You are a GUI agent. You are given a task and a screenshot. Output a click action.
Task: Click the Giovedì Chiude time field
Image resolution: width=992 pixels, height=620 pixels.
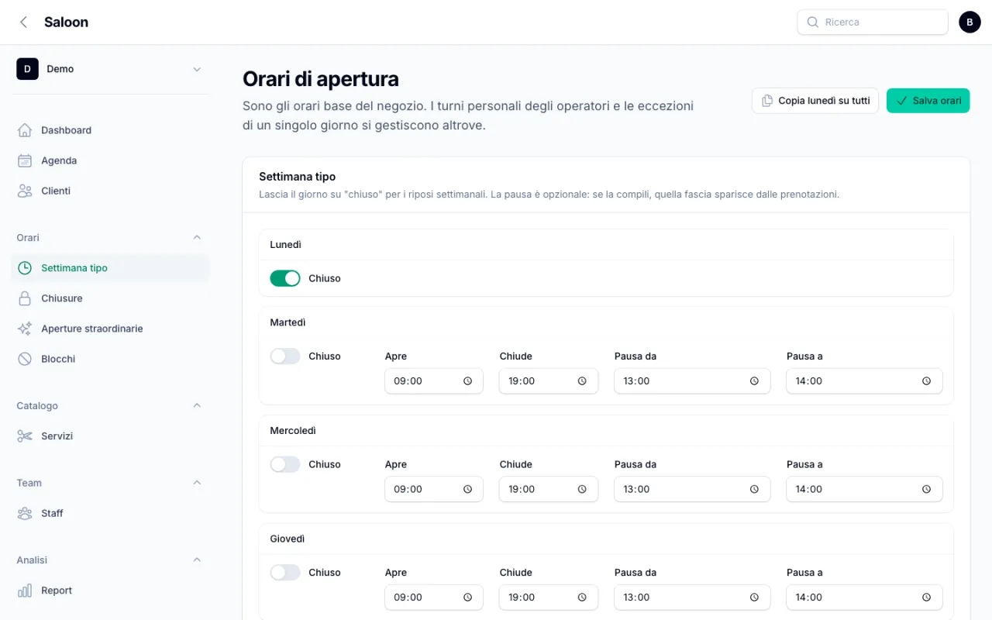[549, 598]
